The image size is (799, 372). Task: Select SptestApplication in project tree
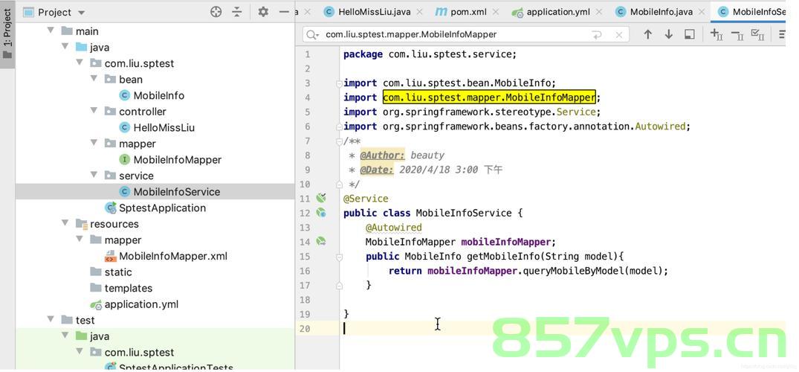coord(162,208)
